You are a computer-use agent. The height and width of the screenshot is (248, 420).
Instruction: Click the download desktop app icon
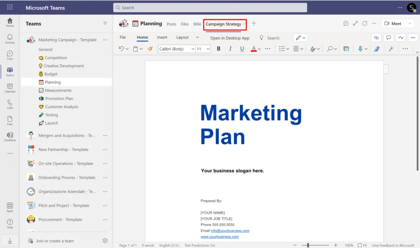tap(10, 241)
